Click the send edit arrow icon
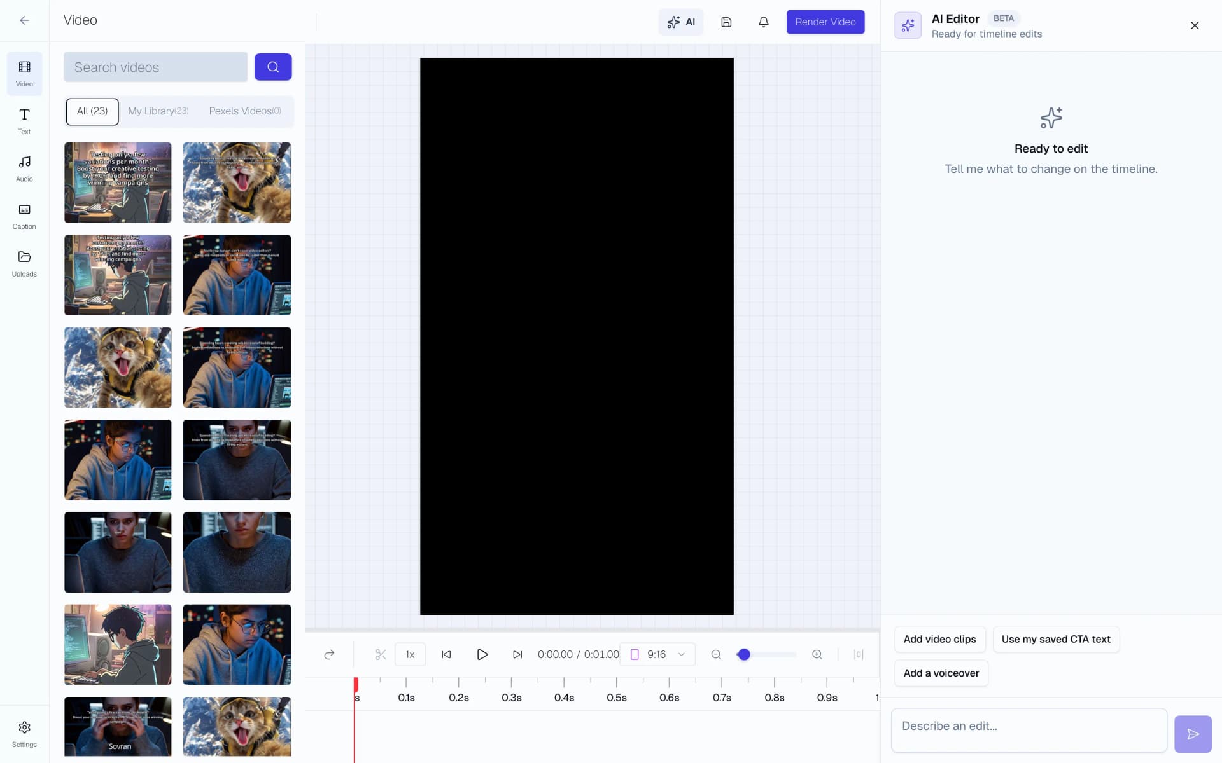This screenshot has width=1222, height=763. [1193, 734]
